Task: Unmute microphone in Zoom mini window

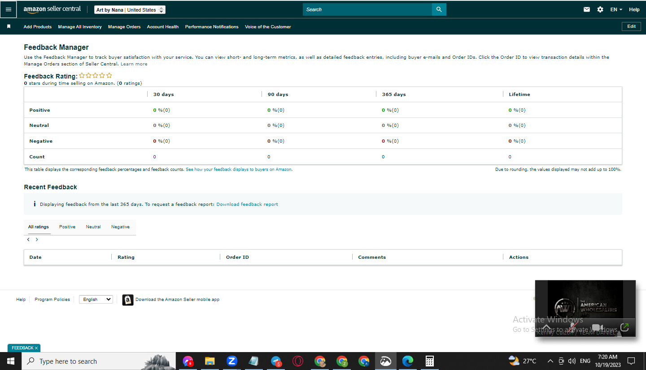Action: (x=572, y=327)
